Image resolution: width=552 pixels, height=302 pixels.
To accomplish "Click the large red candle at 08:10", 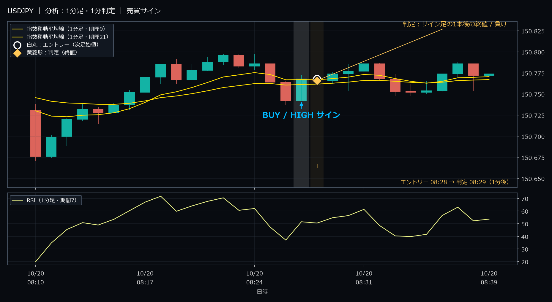I will 36,133.
